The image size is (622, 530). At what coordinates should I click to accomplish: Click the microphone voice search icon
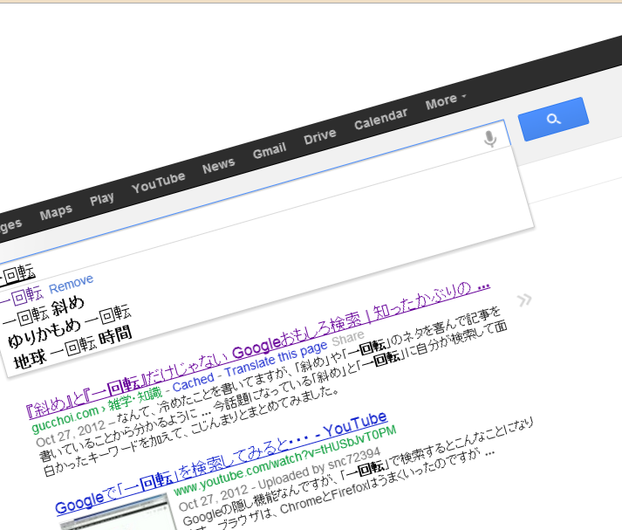[490, 139]
